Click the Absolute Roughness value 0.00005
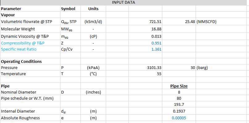The width and height of the screenshot is (249, 123). 179,118
